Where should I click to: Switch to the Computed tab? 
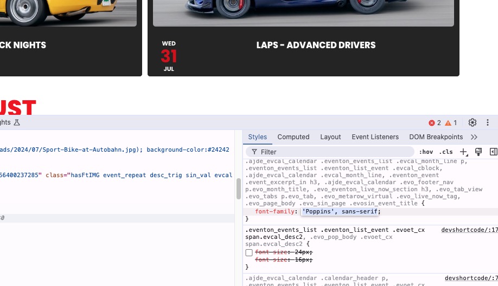pos(293,137)
